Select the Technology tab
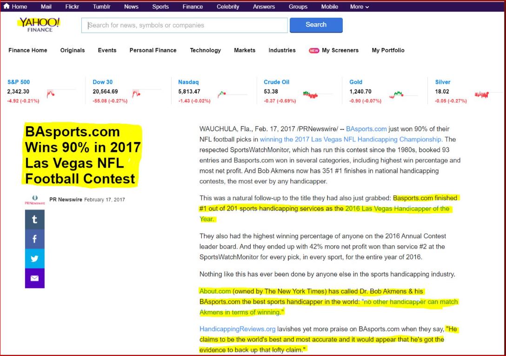The height and width of the screenshot is (356, 506). (205, 50)
